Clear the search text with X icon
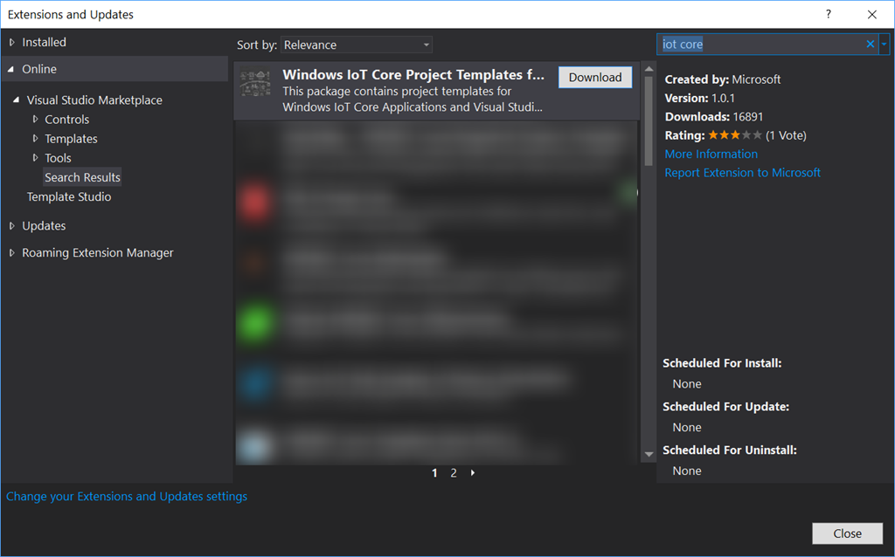 pos(871,44)
